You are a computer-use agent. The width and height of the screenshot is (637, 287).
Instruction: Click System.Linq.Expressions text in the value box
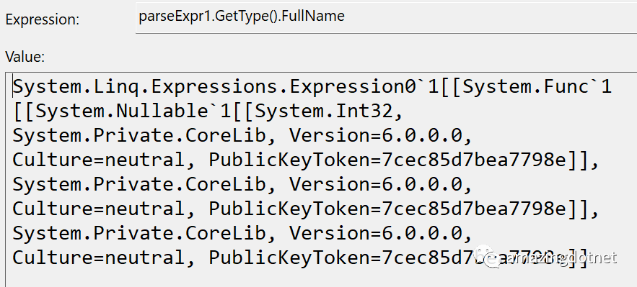pos(146,86)
